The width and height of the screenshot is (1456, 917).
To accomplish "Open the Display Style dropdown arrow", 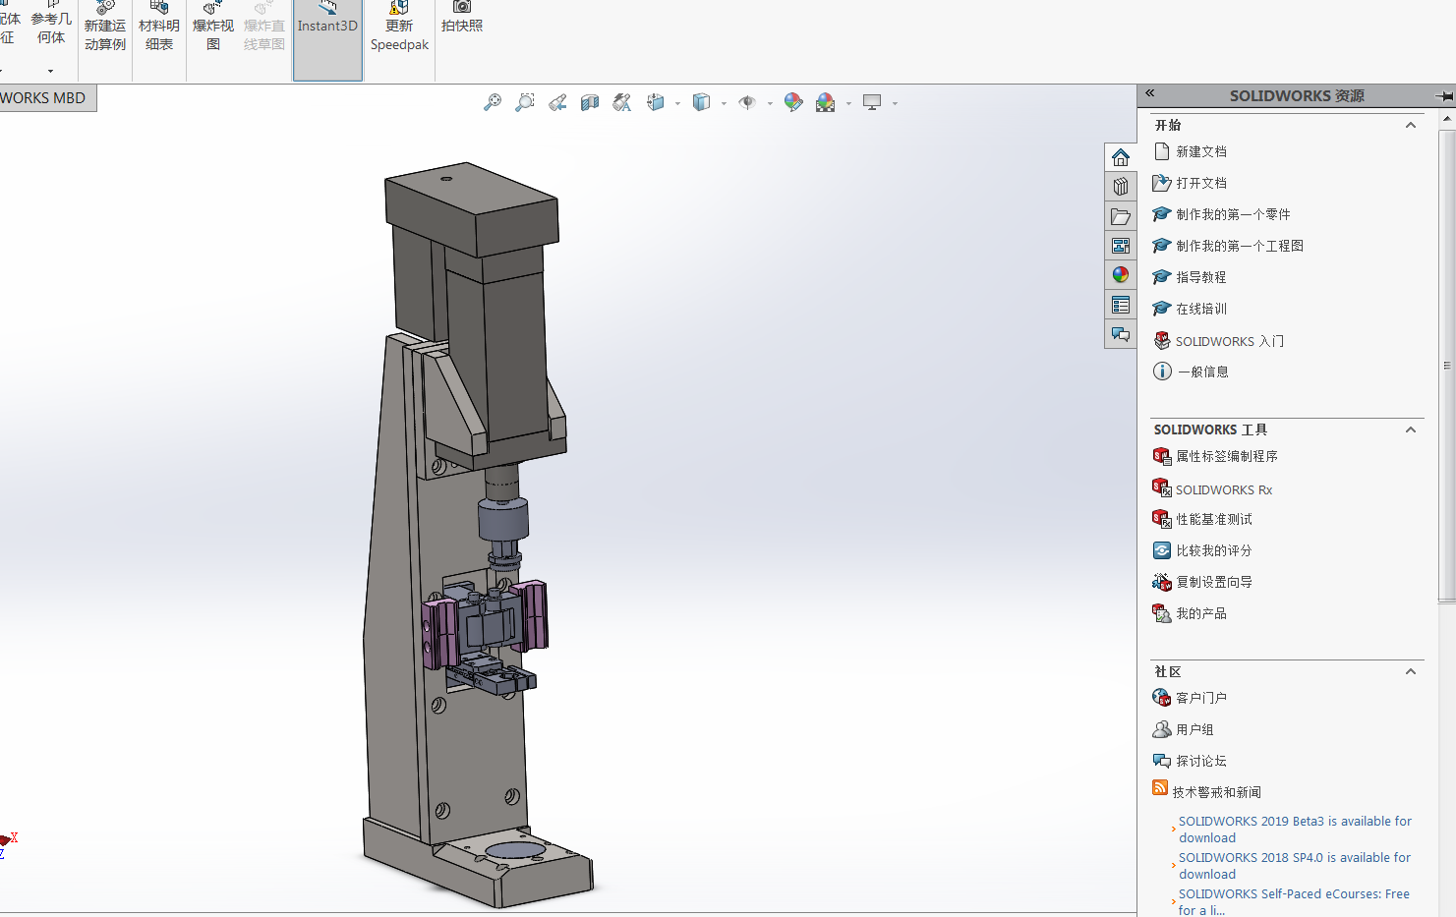I will pyautogui.click(x=724, y=103).
